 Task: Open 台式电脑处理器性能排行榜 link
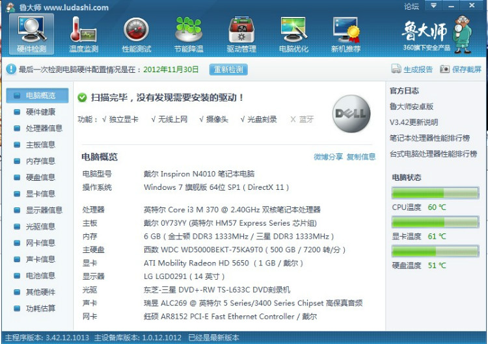433,154
